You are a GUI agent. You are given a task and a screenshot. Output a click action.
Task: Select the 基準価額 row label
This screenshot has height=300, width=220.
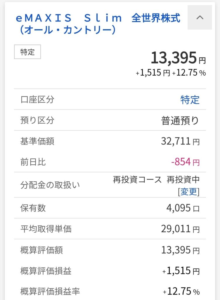37,142
